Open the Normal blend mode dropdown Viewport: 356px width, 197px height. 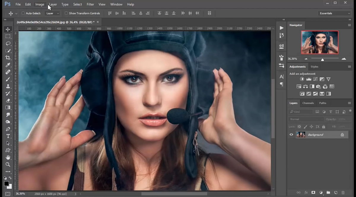[x=306, y=119]
